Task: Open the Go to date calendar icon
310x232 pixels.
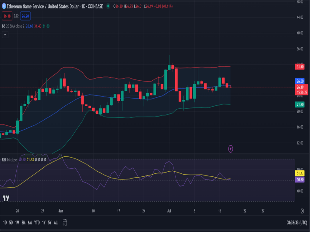Action: (64, 223)
